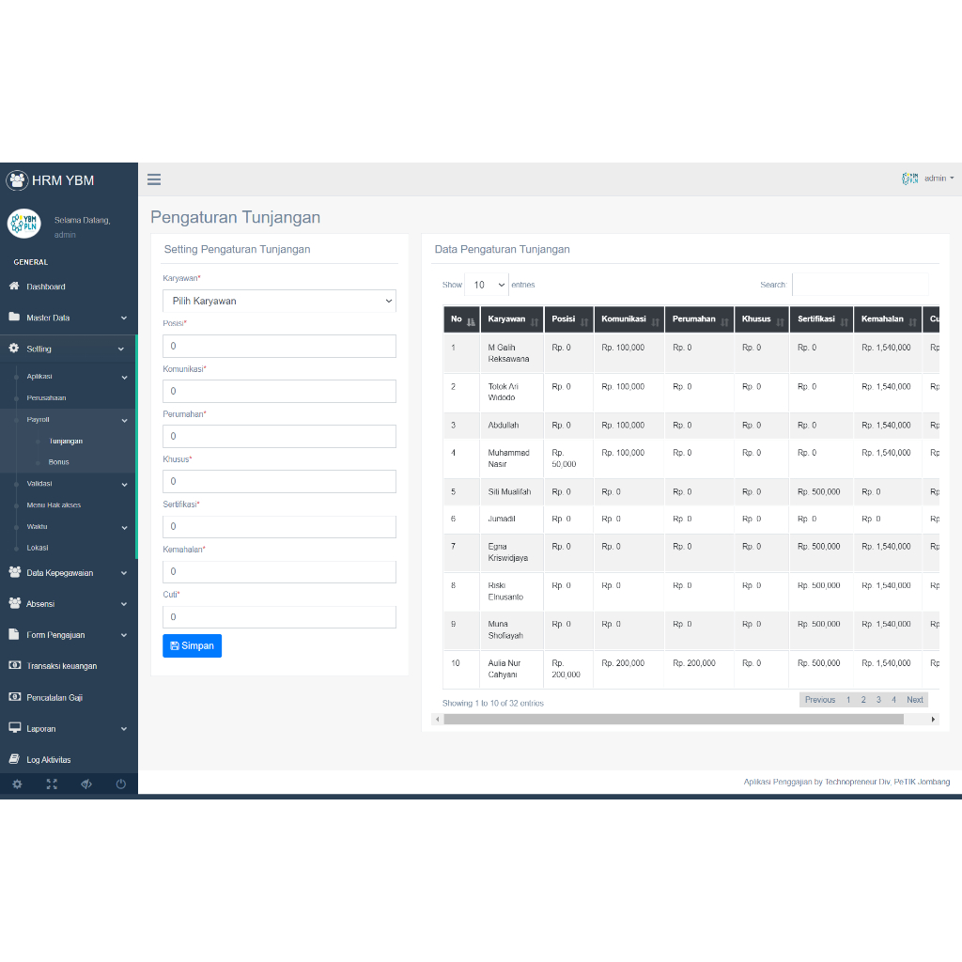The width and height of the screenshot is (962, 962).
Task: Click the table horizontal scrollbar
Action: coord(674,719)
